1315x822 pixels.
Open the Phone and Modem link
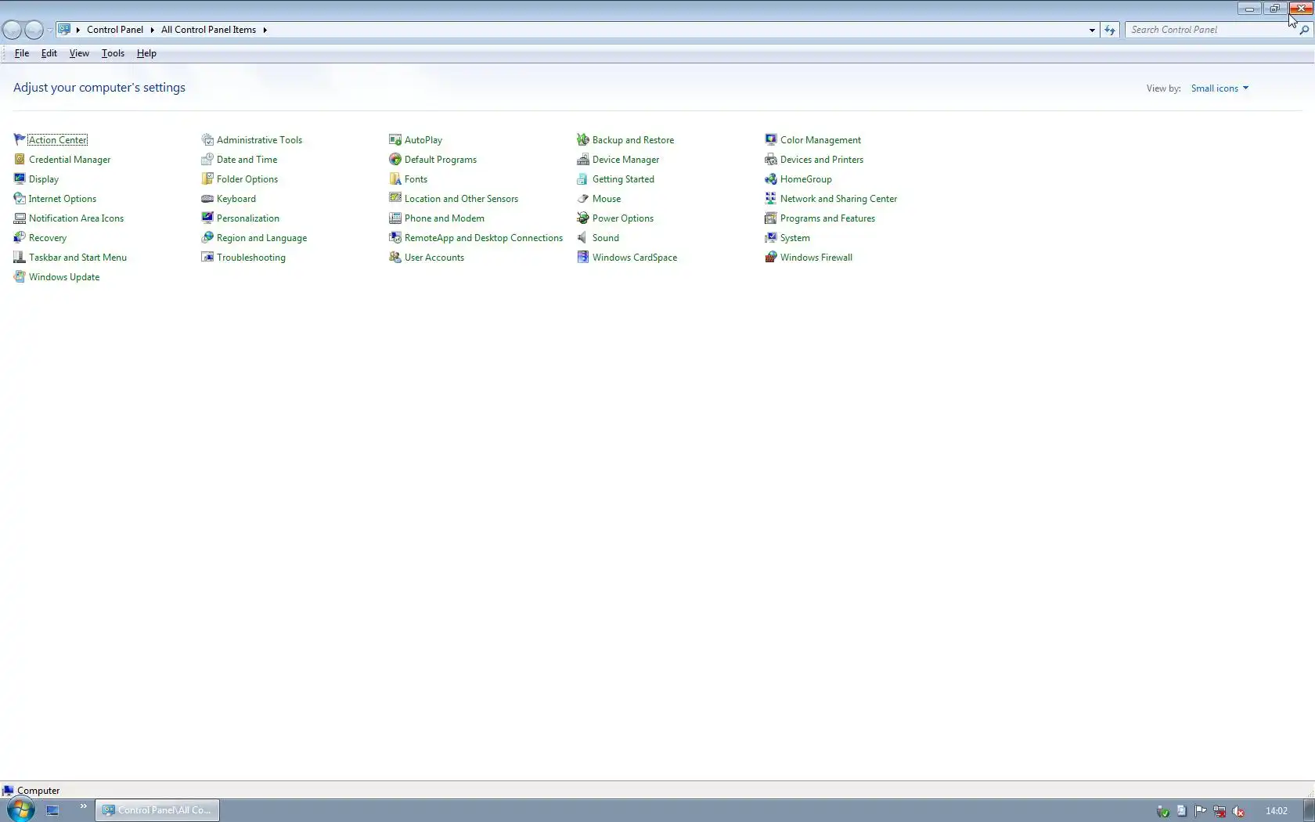click(444, 218)
